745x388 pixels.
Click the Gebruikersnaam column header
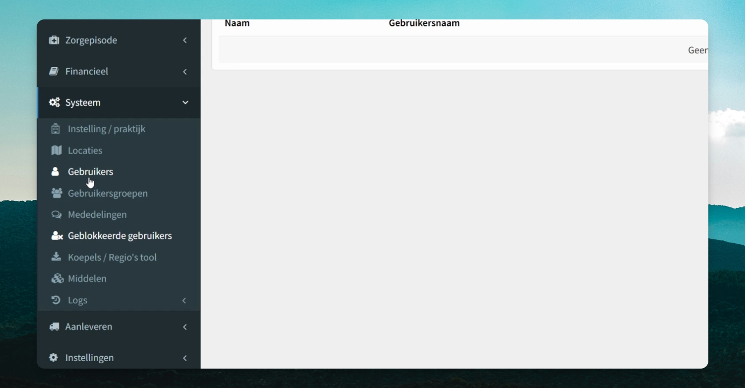pos(424,23)
